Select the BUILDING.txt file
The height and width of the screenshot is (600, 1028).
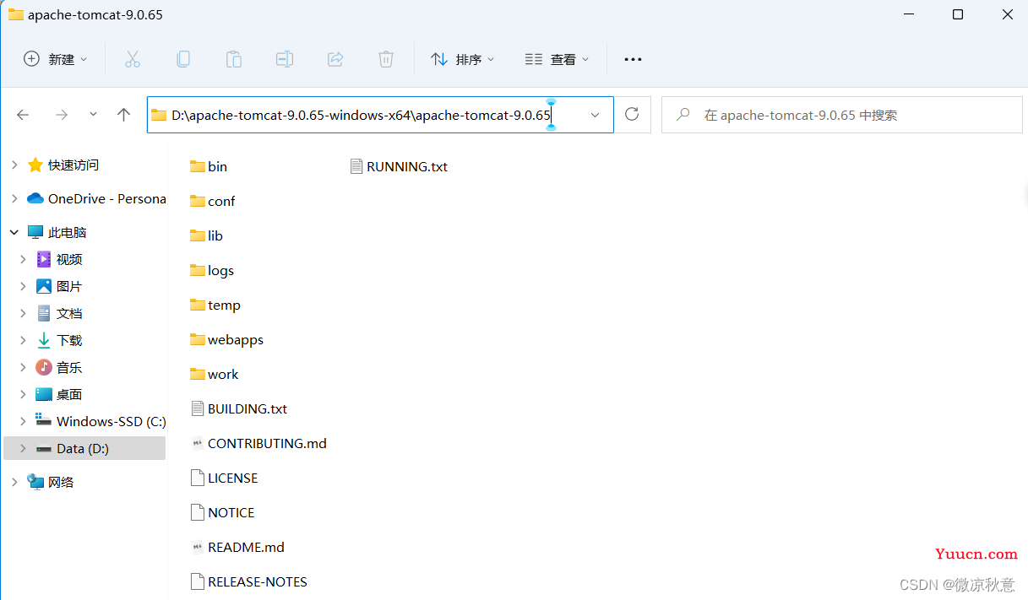point(238,408)
